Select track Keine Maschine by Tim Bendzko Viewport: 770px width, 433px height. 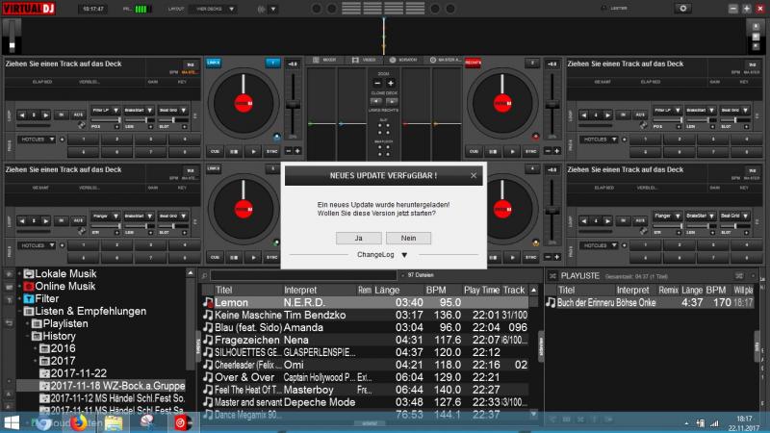pos(366,316)
